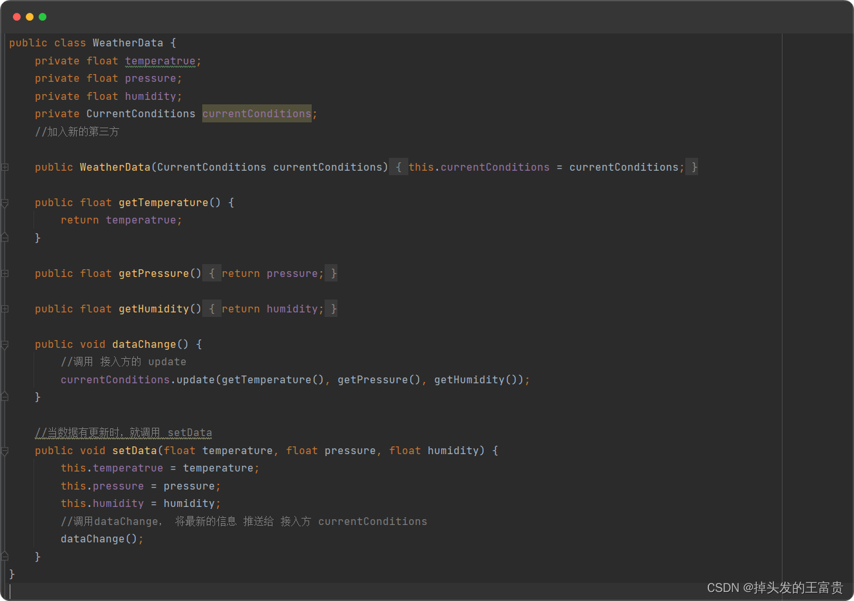The image size is (854, 601).
Task: Click the dataChange() call inside setData
Action: point(102,539)
